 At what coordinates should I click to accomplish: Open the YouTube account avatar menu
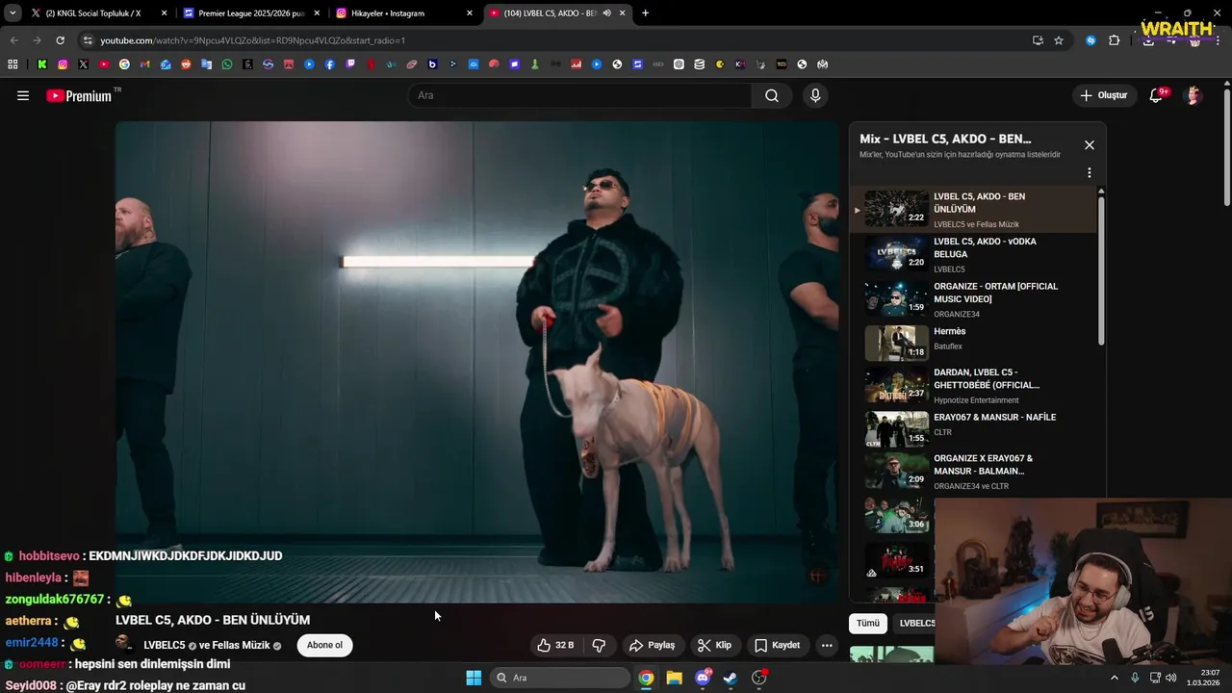[1193, 95]
